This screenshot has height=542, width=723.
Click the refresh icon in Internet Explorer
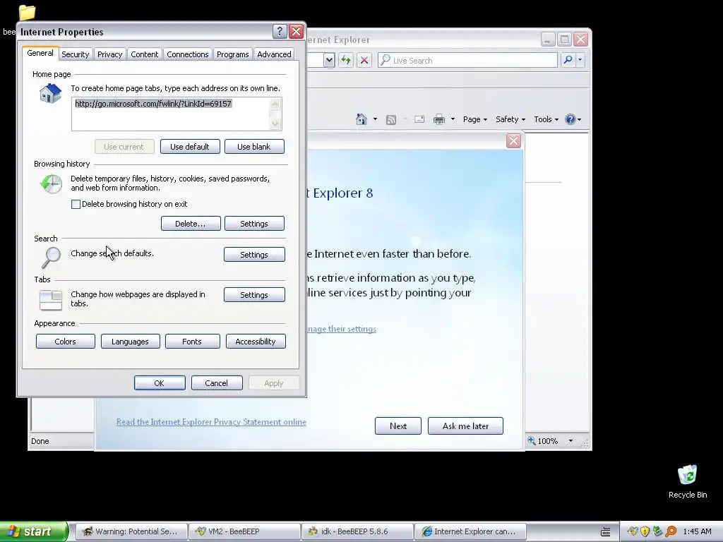click(346, 60)
